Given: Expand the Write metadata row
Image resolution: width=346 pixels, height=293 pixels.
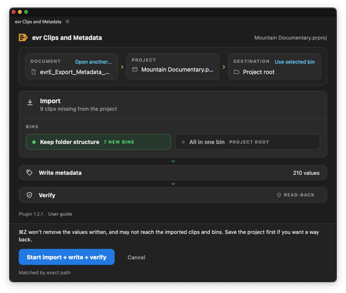Looking at the screenshot, I should 173,173.
